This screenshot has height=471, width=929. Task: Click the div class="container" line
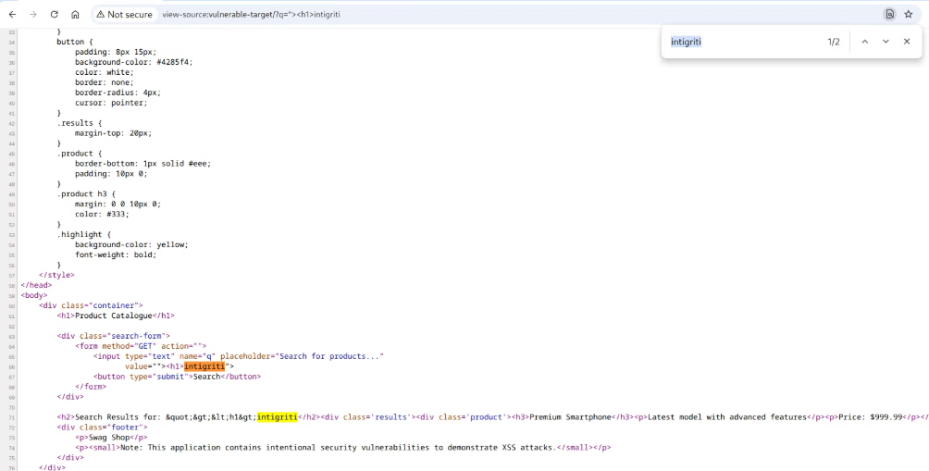(x=91, y=305)
